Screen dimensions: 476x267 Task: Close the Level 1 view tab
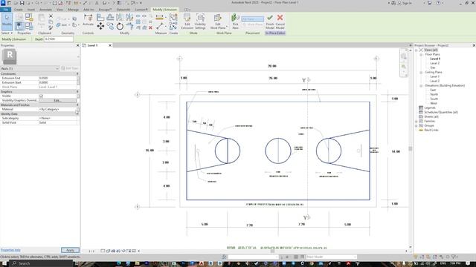pos(110,45)
